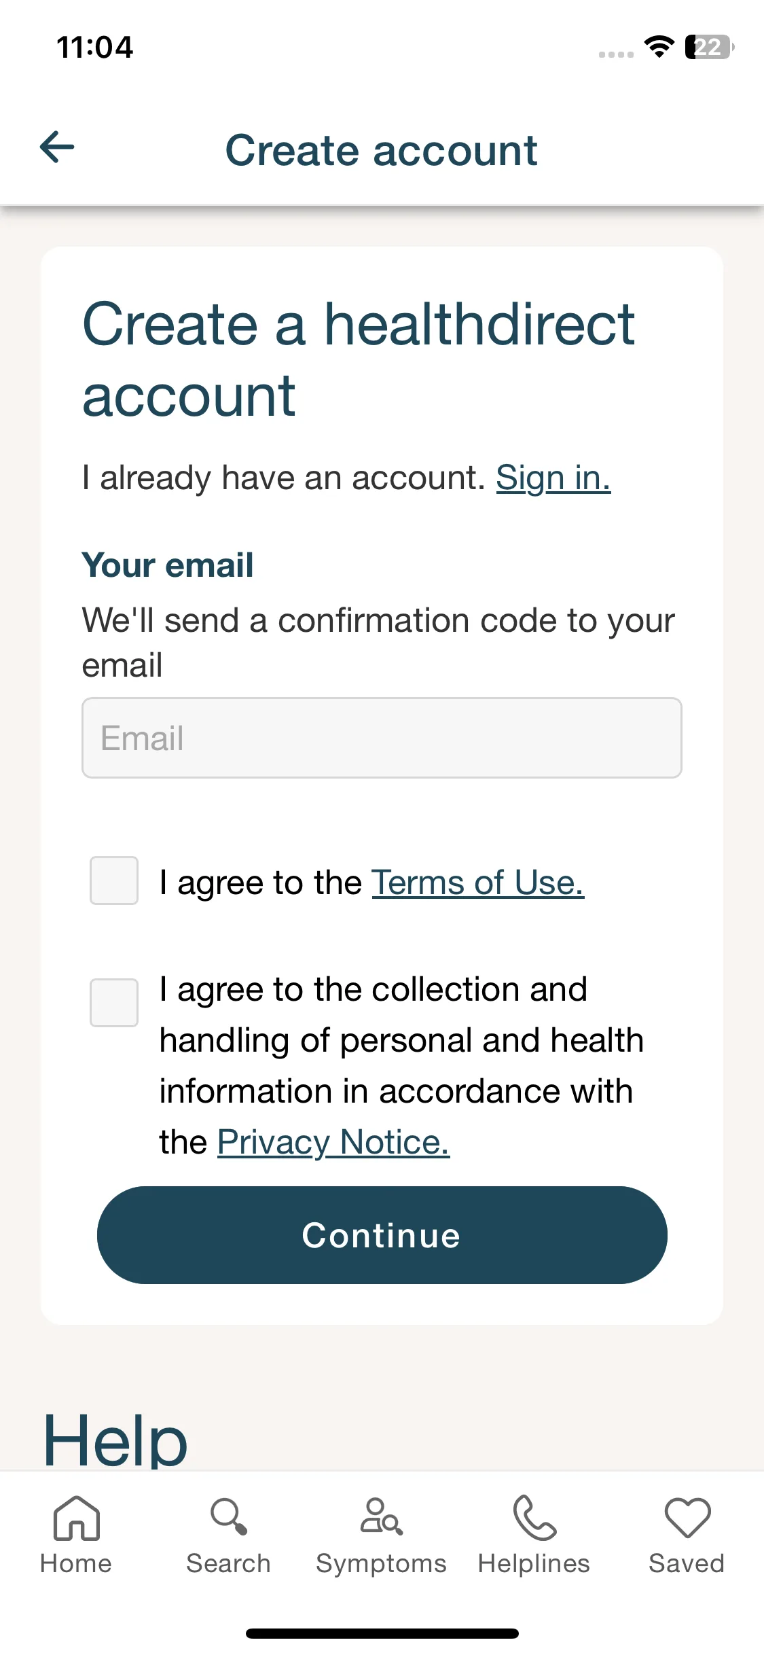Tap the battery indicator icon

710,47
